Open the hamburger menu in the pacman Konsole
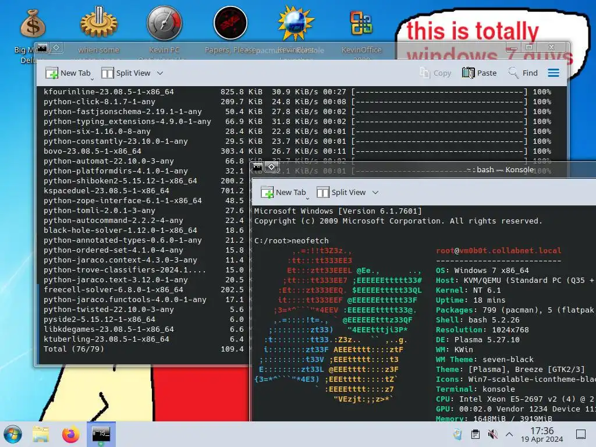 tap(554, 73)
